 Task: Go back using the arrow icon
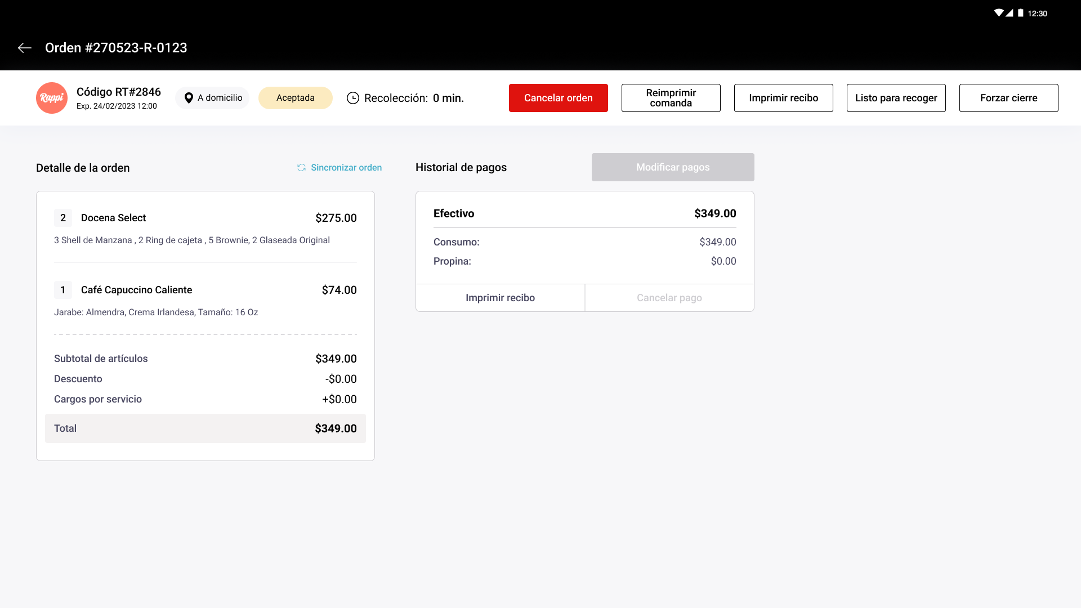[24, 48]
